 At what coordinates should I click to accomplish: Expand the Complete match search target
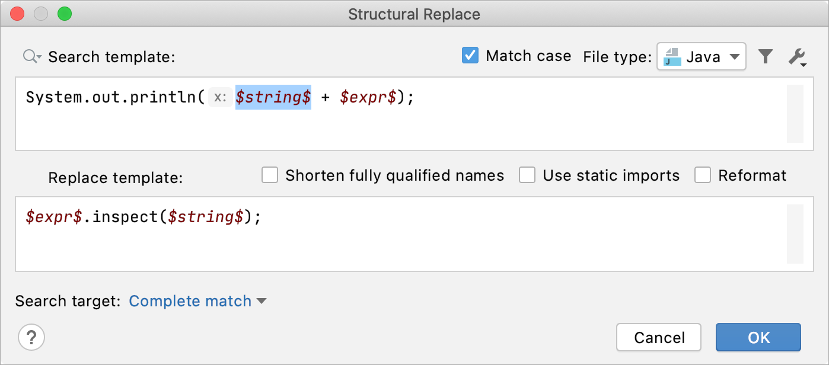(x=197, y=301)
